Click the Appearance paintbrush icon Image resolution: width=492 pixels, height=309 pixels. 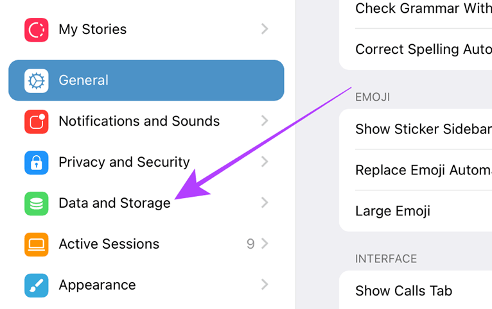click(37, 285)
